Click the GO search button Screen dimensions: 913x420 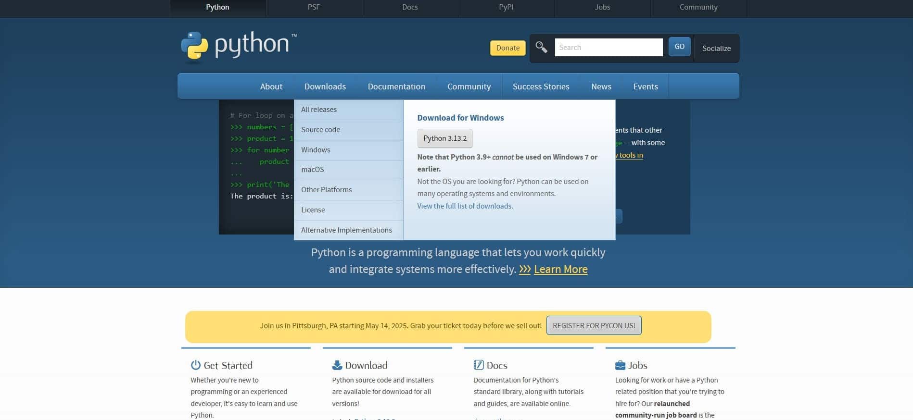[679, 47]
